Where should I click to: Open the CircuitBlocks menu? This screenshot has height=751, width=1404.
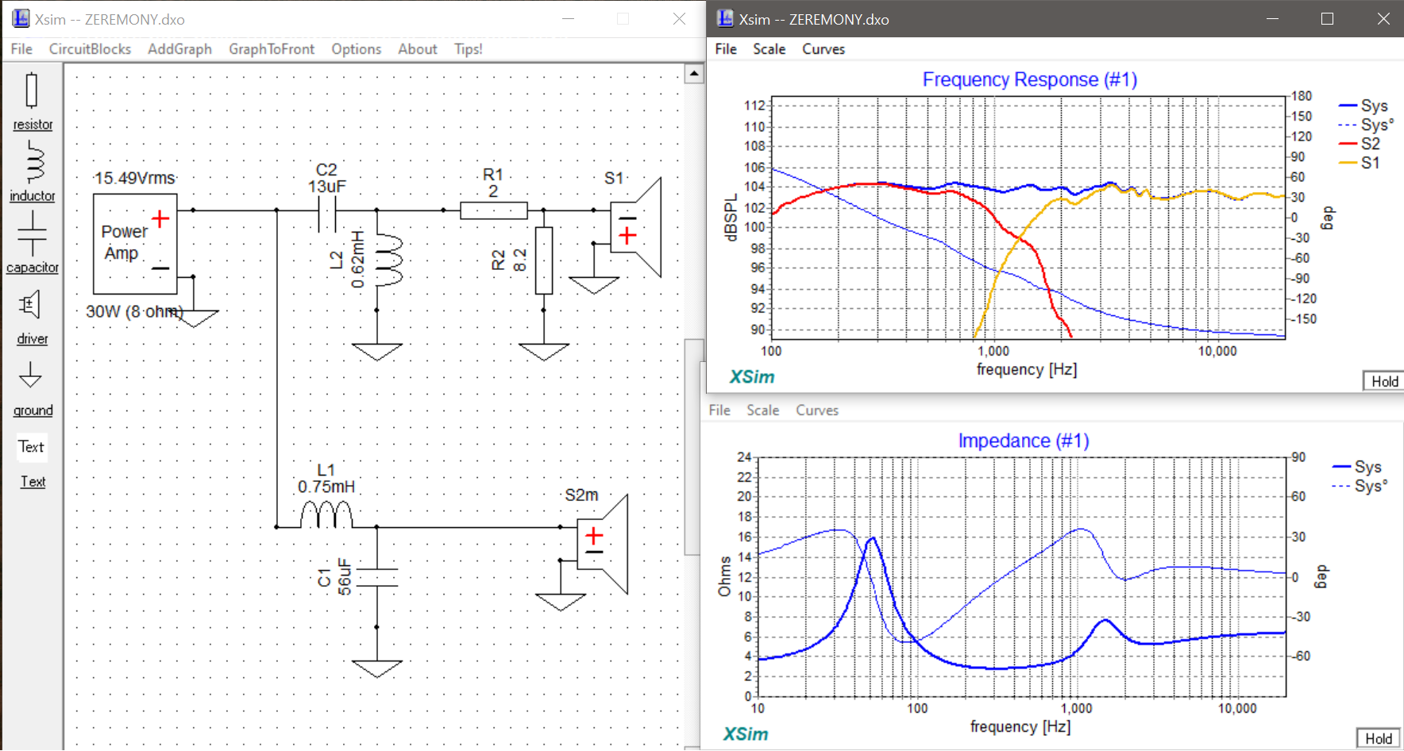coord(90,49)
